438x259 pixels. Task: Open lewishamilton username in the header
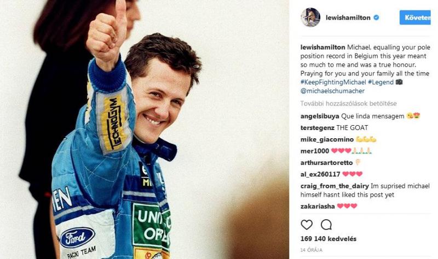point(348,17)
